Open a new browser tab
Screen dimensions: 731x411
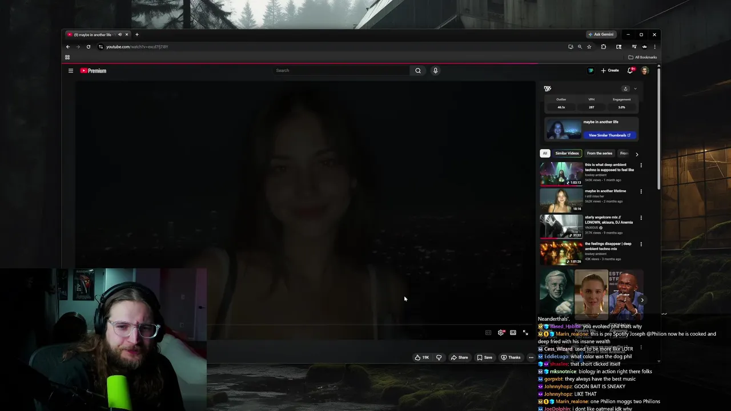click(x=136, y=35)
